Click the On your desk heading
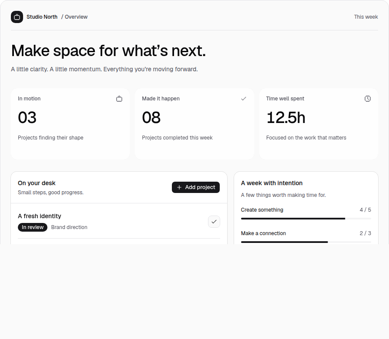This screenshot has height=339, width=389. click(37, 183)
